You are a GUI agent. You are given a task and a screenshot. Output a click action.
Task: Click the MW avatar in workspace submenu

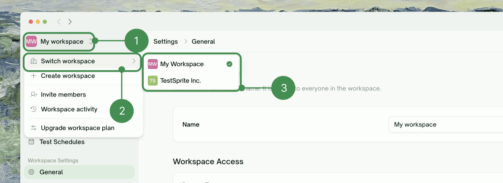tap(152, 64)
